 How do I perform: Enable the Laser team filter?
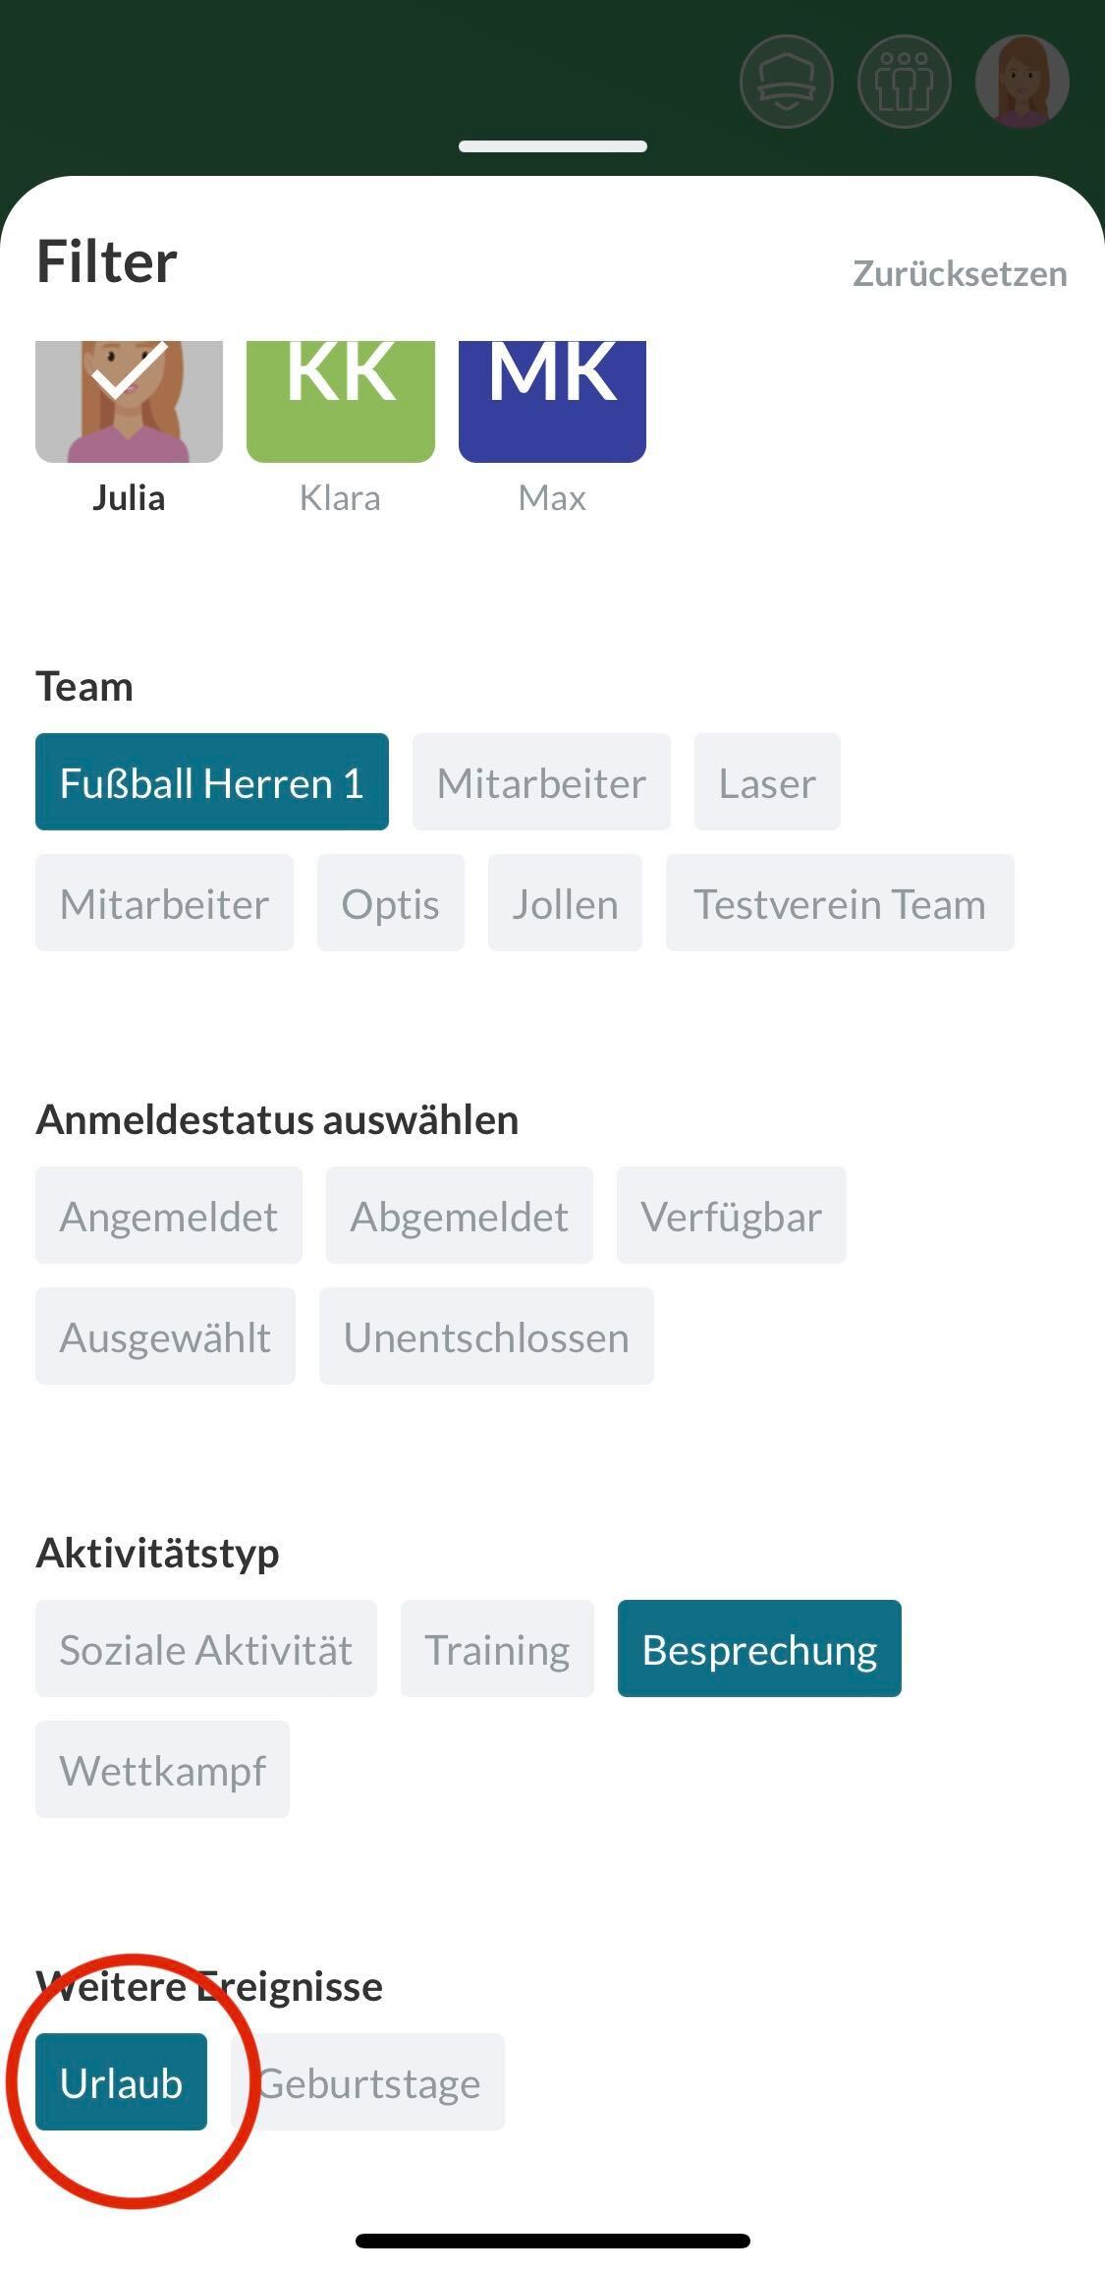pos(766,782)
